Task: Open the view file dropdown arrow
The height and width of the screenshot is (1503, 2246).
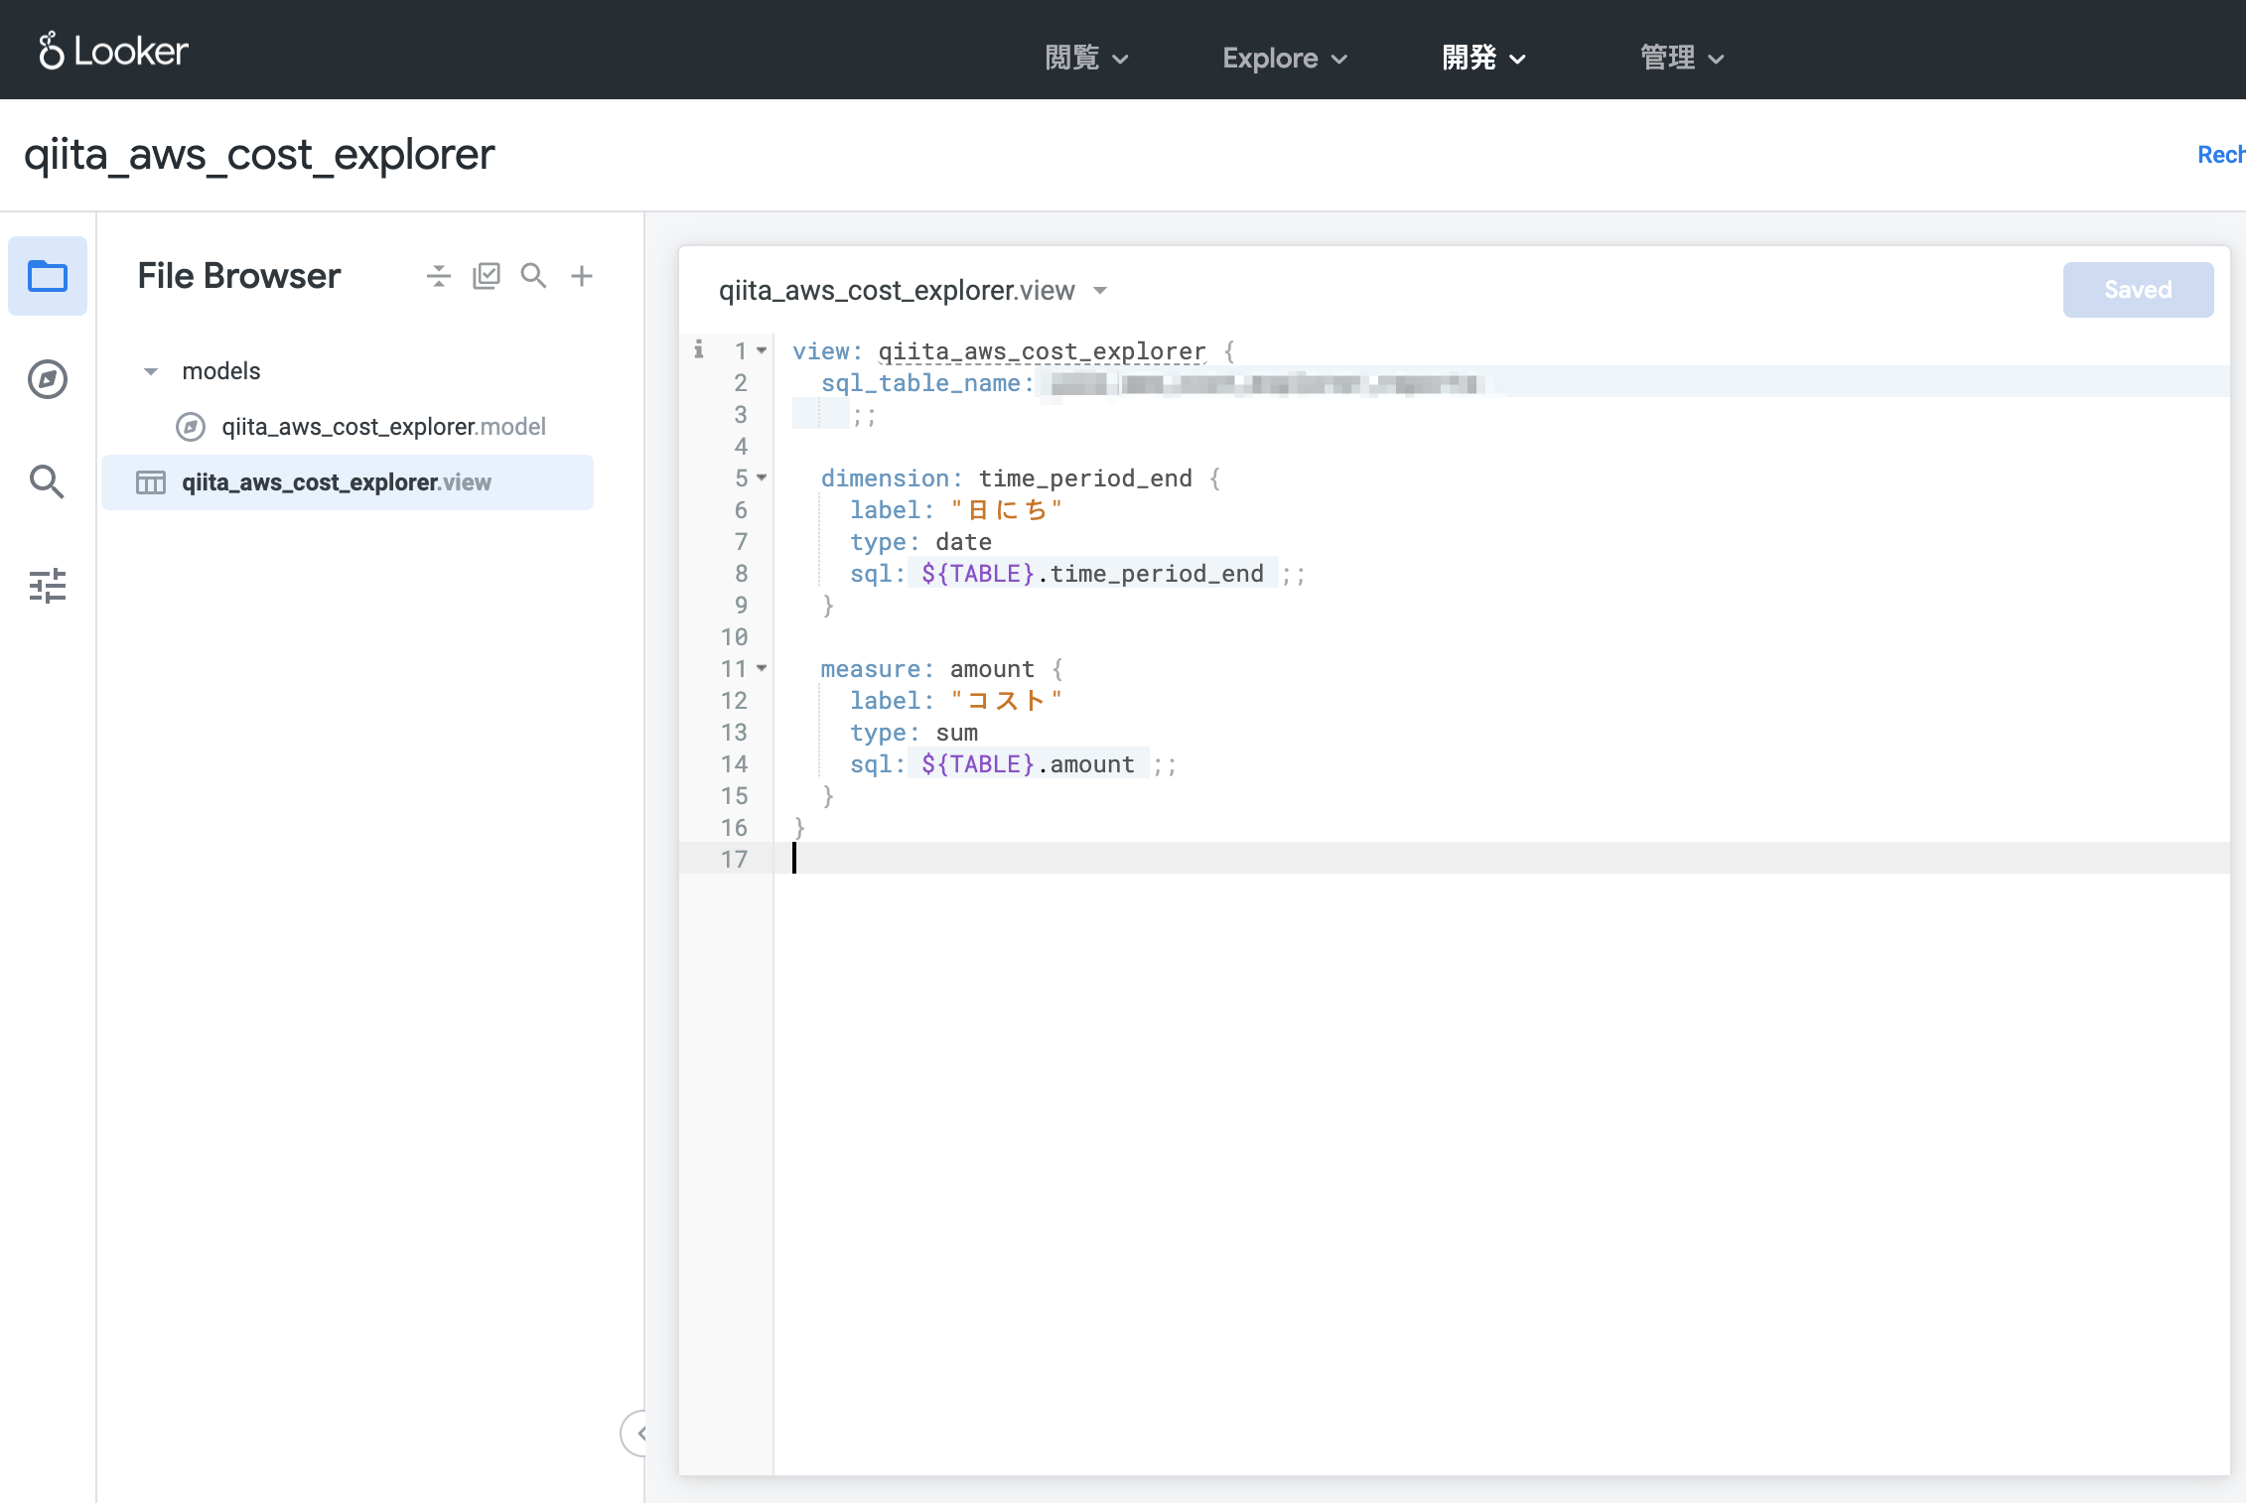Action: coord(1100,291)
